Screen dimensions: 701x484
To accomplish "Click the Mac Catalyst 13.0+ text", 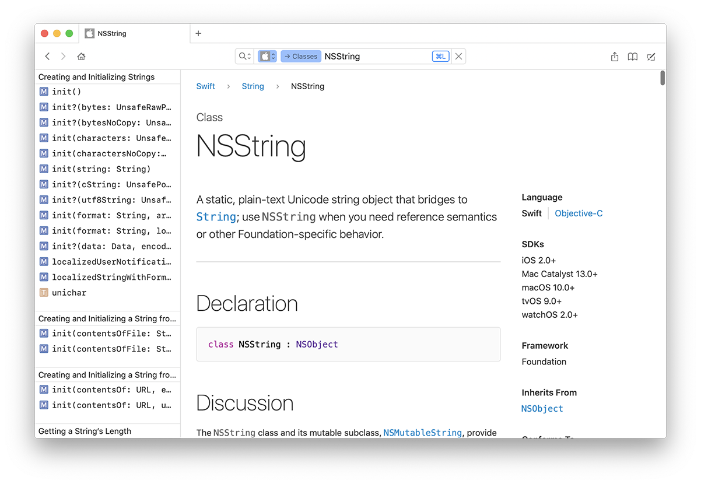I will click(560, 274).
